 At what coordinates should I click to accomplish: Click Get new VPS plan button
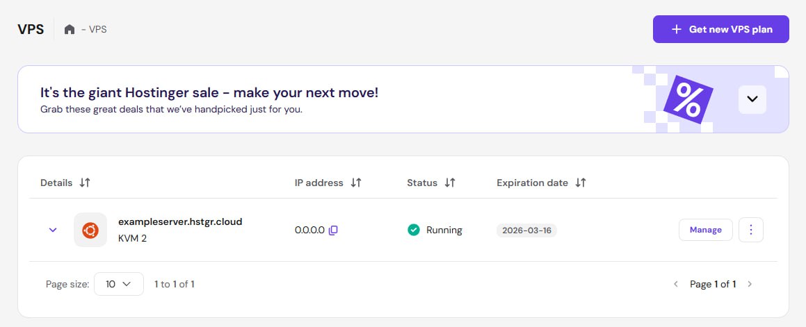(x=720, y=30)
